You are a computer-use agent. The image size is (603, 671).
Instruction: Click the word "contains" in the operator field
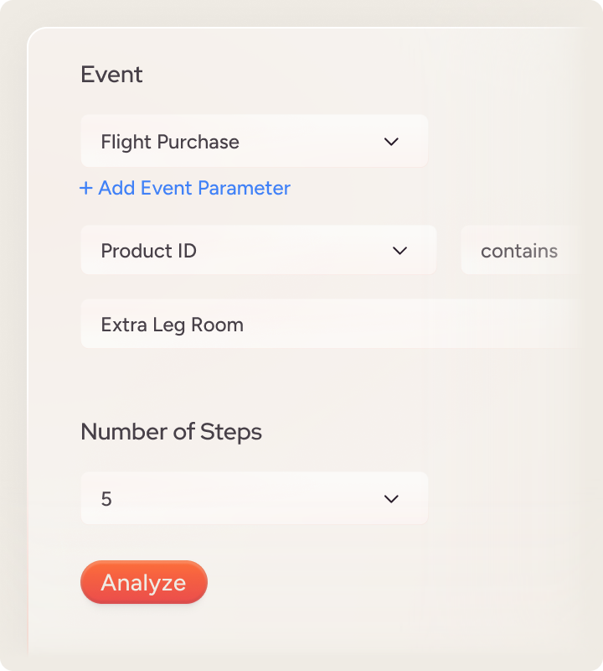click(x=519, y=251)
